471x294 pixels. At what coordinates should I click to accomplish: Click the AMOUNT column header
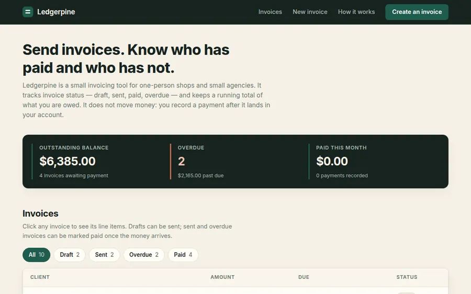[x=222, y=277]
